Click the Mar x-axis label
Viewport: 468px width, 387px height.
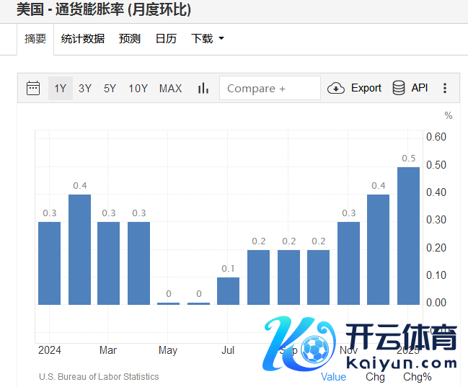click(107, 350)
